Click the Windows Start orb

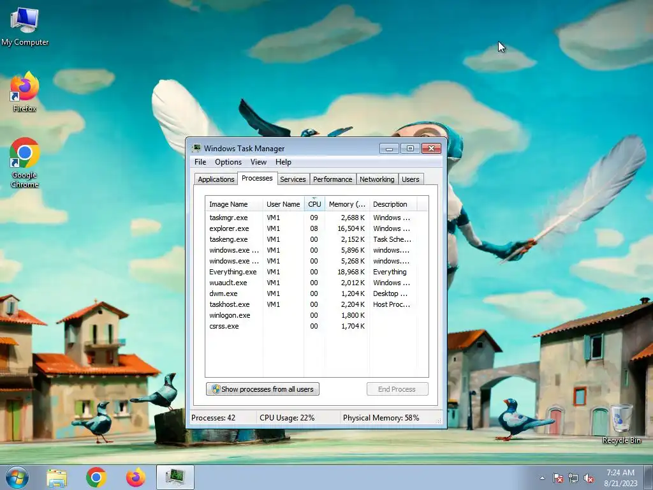click(17, 477)
